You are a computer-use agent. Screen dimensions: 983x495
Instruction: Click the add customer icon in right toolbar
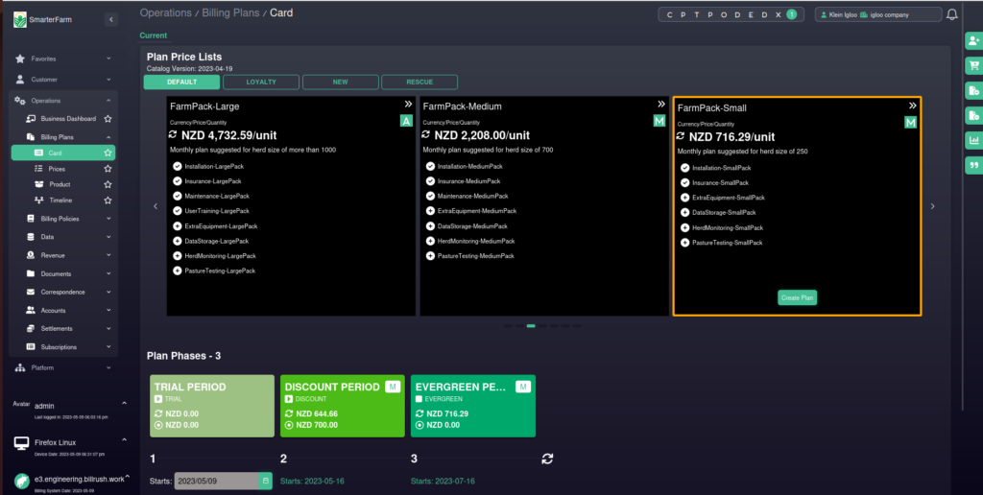click(973, 40)
